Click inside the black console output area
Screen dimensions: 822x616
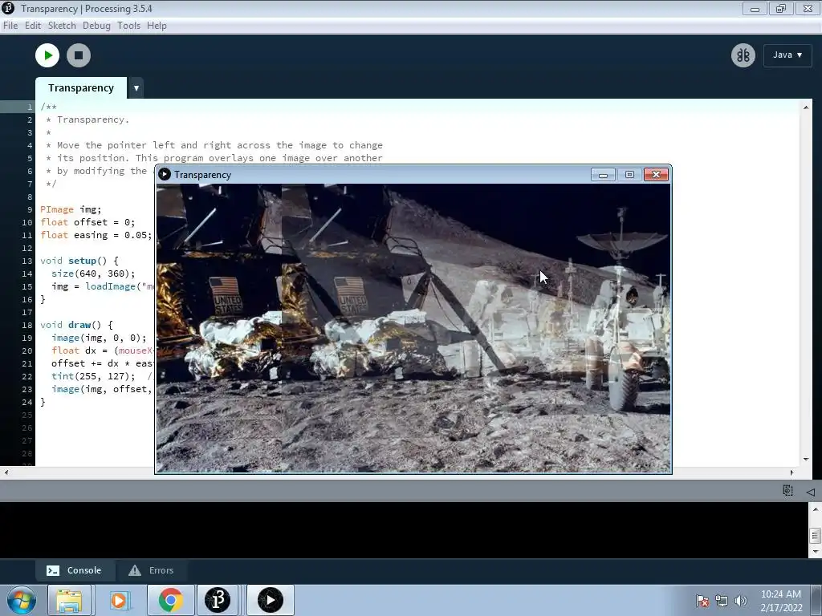click(404, 529)
